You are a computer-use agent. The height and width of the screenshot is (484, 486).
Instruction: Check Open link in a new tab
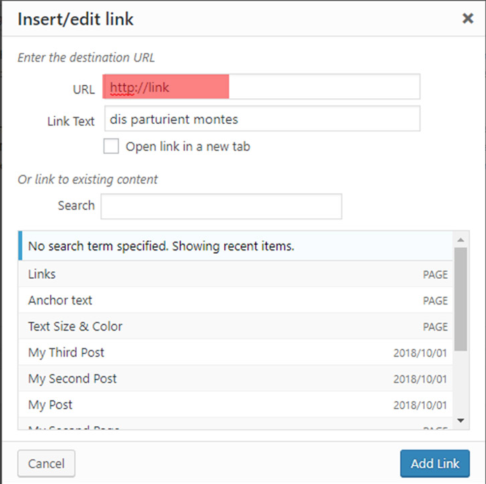click(112, 146)
